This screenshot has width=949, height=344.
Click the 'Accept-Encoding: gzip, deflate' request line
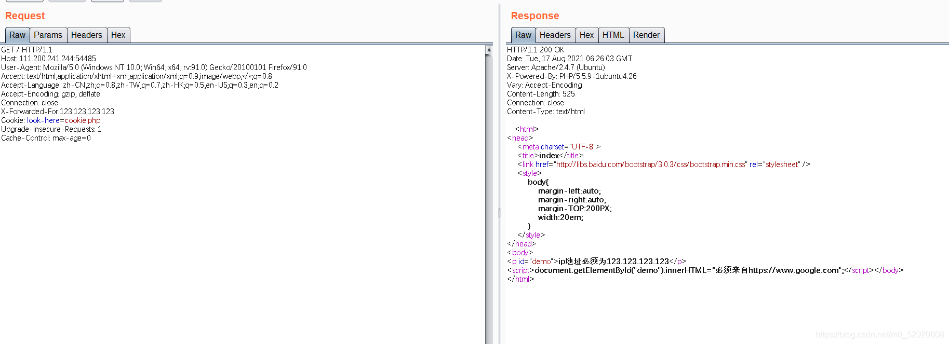coord(50,94)
